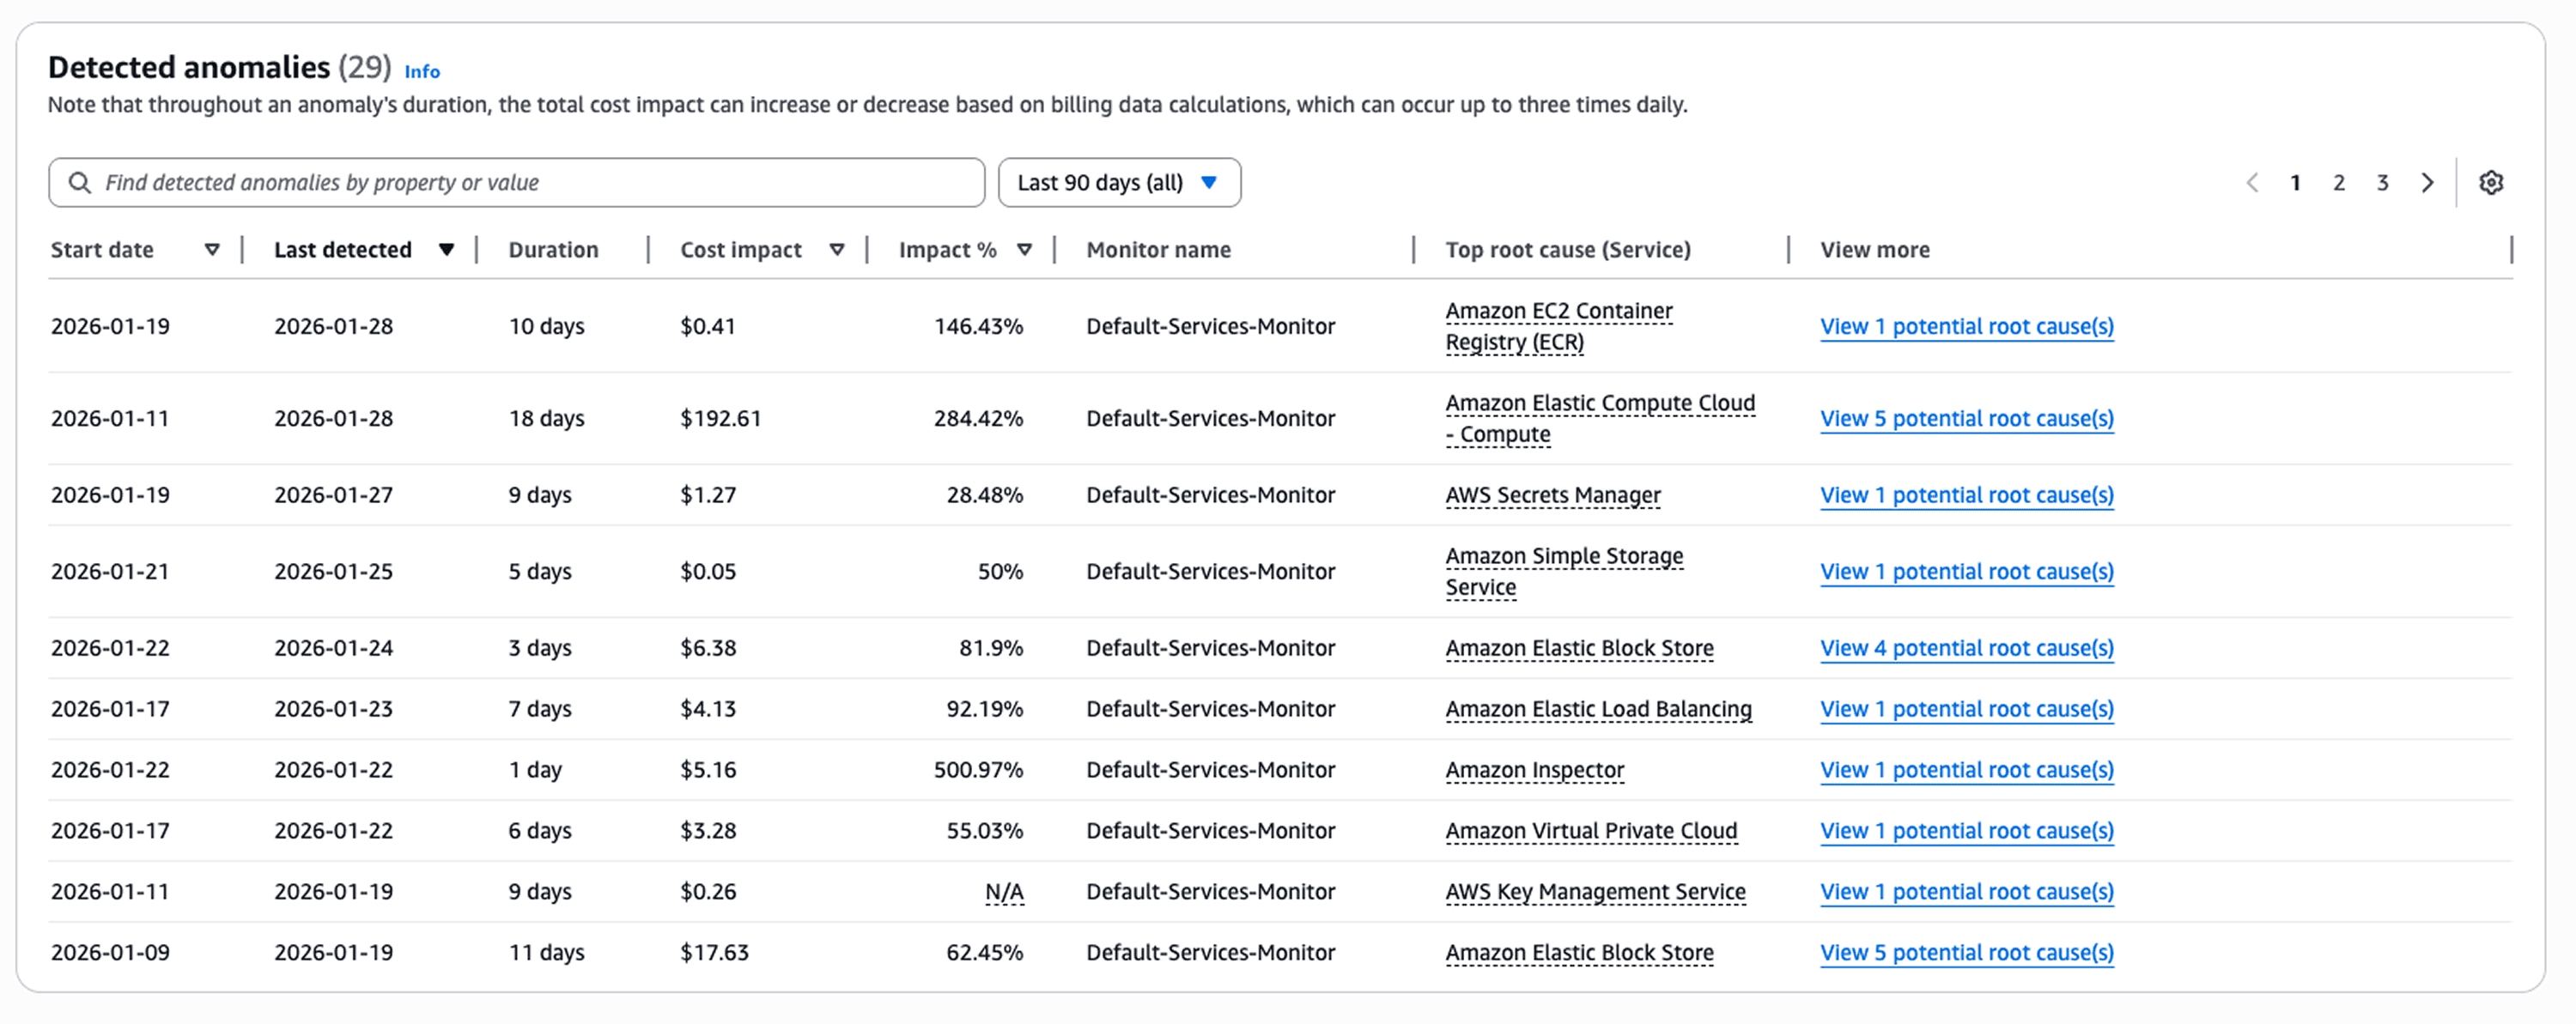Click Amazon Inspector root cause service

pos(1534,770)
